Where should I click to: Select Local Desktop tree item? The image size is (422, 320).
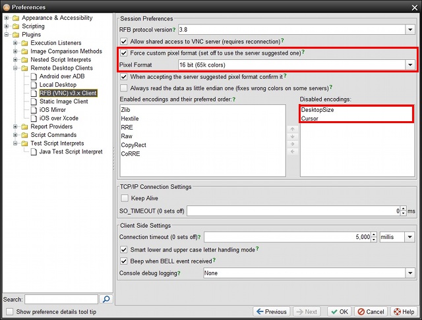(57, 85)
